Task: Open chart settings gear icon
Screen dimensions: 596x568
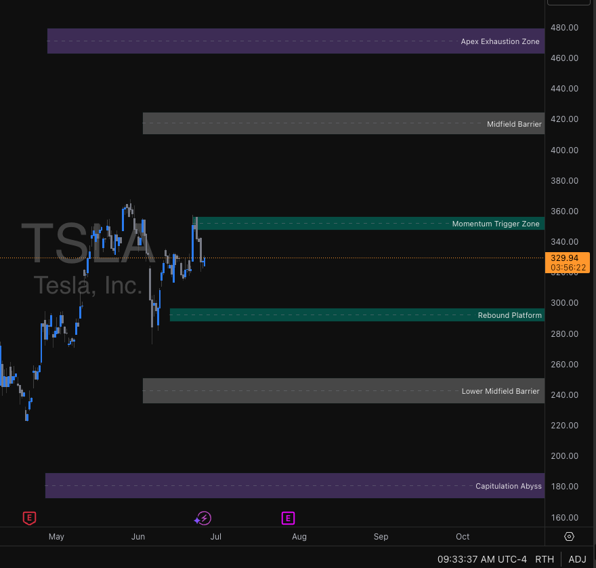Action: click(x=569, y=536)
